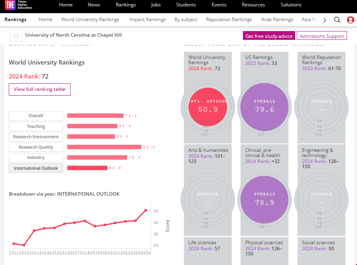The height and width of the screenshot is (265, 357).
Task: Click the red Intl. Outlook 50.9 circle
Action: click(208, 107)
